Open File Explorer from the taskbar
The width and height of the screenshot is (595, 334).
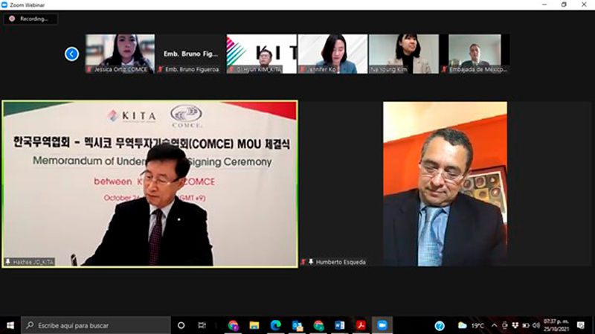(x=254, y=325)
